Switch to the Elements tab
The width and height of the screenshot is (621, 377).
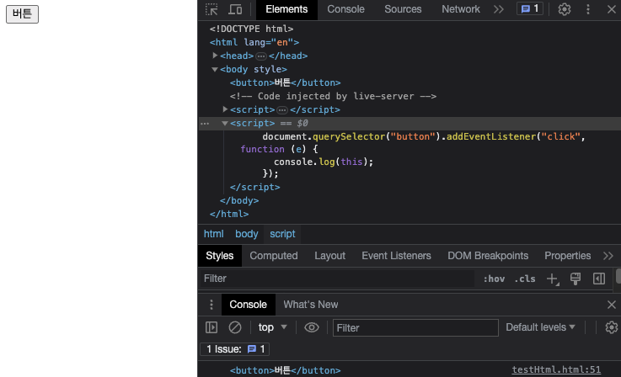tap(286, 9)
